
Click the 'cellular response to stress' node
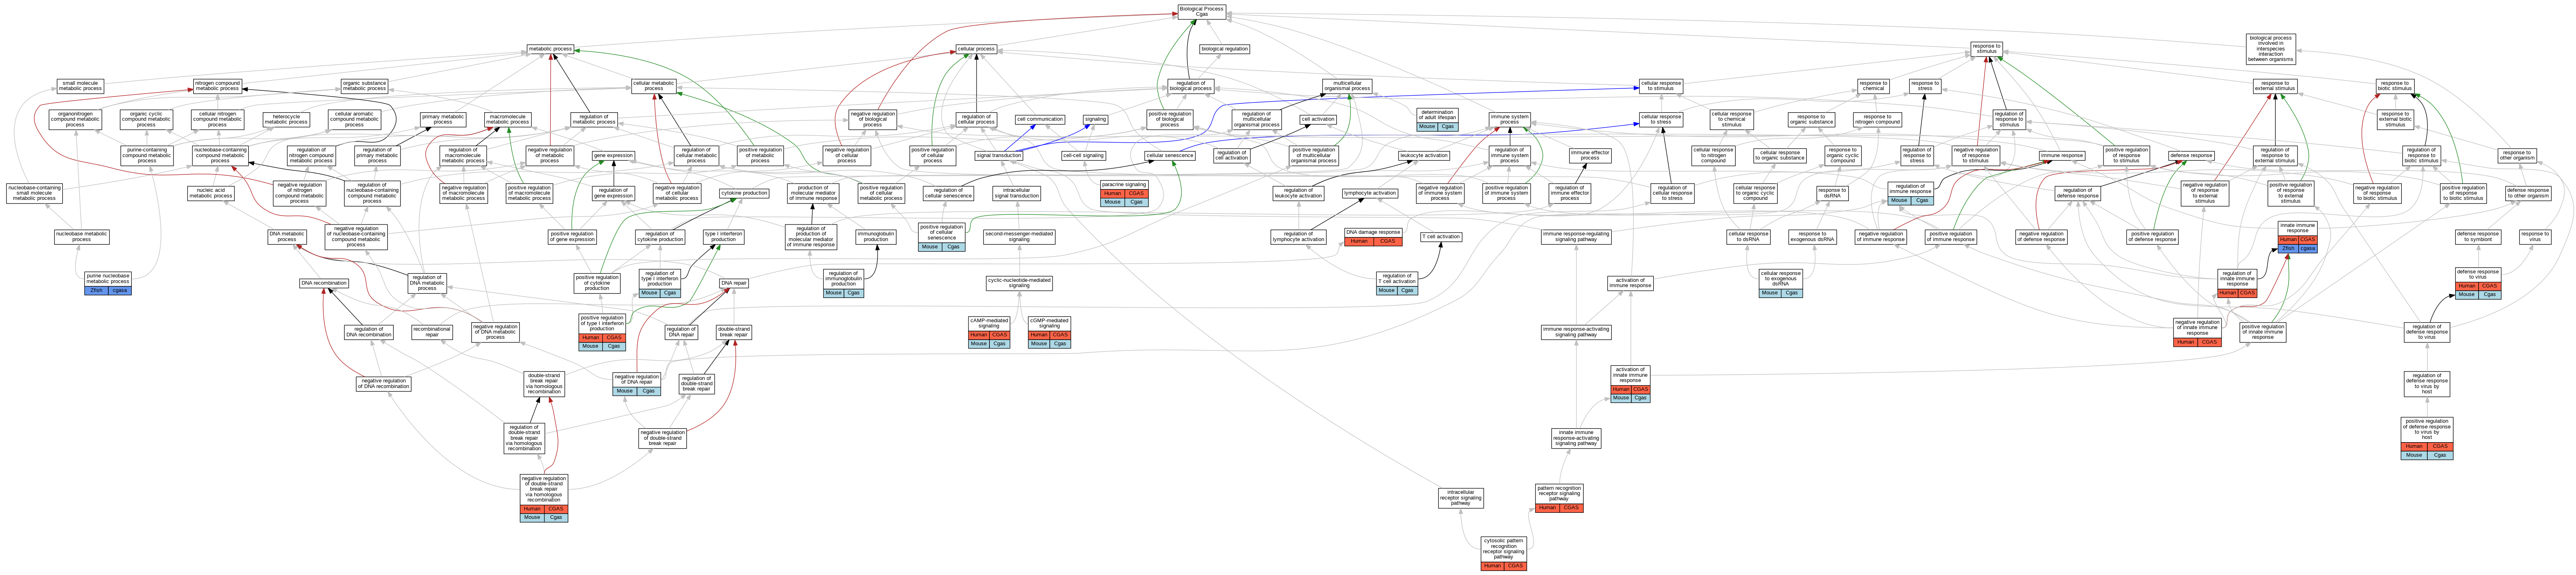(x=1661, y=120)
